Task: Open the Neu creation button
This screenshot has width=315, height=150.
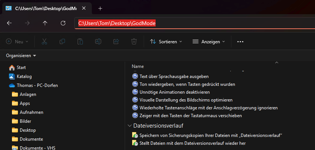Action: point(18,42)
